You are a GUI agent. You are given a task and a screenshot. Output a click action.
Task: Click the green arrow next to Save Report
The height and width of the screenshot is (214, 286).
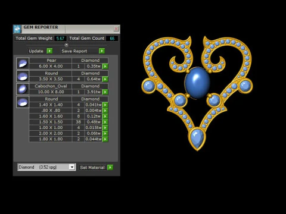[x=102, y=51]
